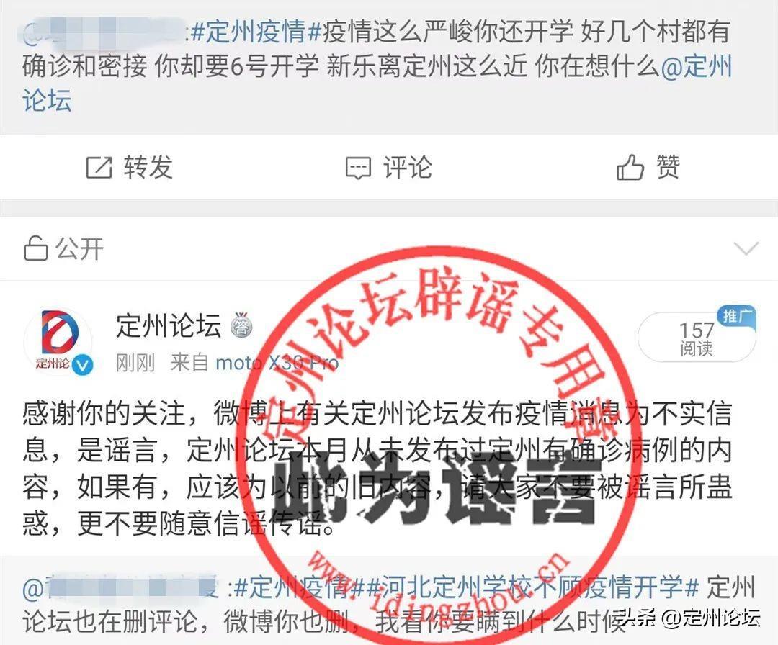Tap the 评论 comment label
Screen dimensions: 778x645
pyautogui.click(x=407, y=167)
